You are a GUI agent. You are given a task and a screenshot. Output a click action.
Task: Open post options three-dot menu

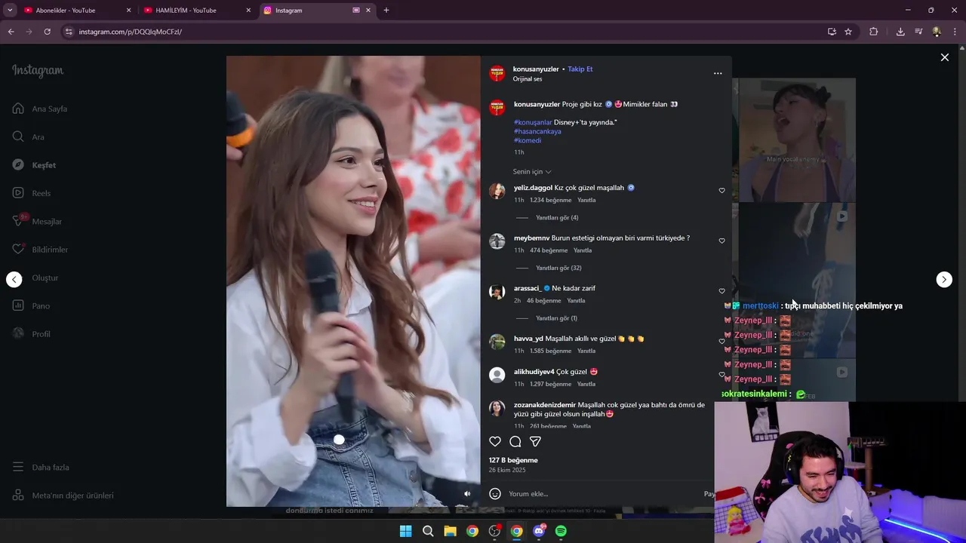pos(718,73)
